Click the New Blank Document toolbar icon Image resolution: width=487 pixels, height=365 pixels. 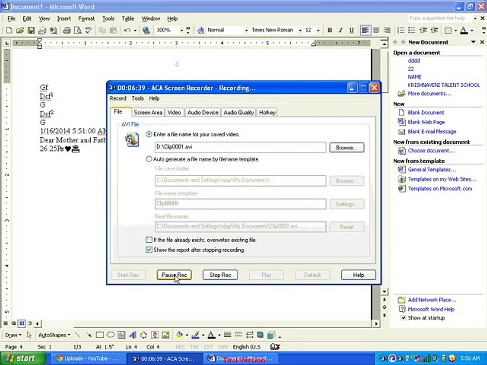[x=9, y=30]
